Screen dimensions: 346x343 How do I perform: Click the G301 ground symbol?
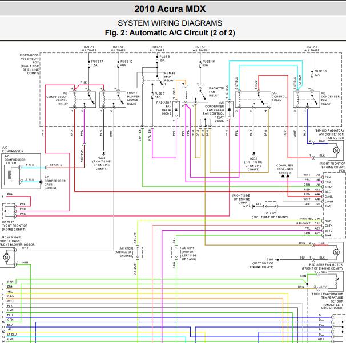pos(277,260)
